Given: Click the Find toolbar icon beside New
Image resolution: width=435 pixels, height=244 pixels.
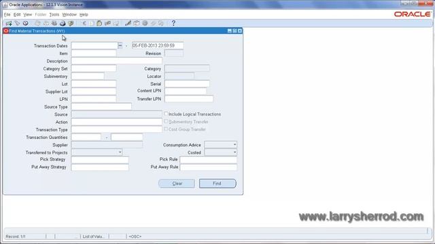Looking at the screenshot, I should 17,23.
